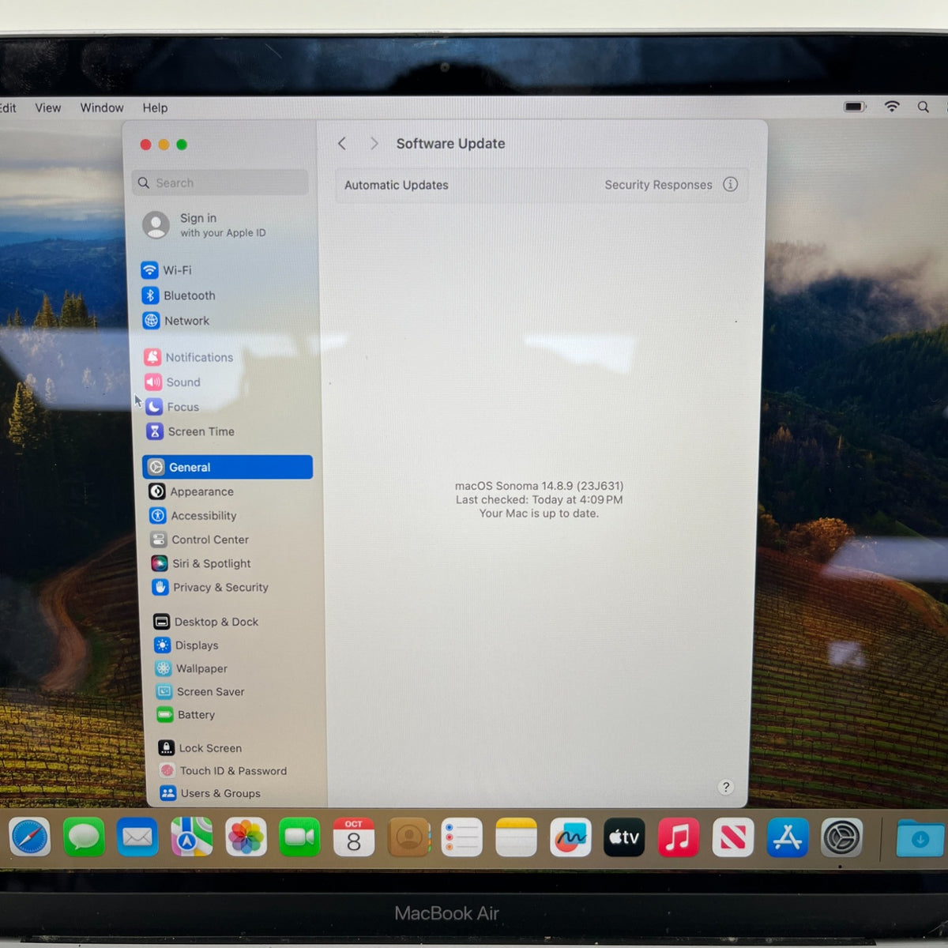Viewport: 948px width, 948px height.
Task: Click the forward navigation chevron
Action: click(x=374, y=143)
